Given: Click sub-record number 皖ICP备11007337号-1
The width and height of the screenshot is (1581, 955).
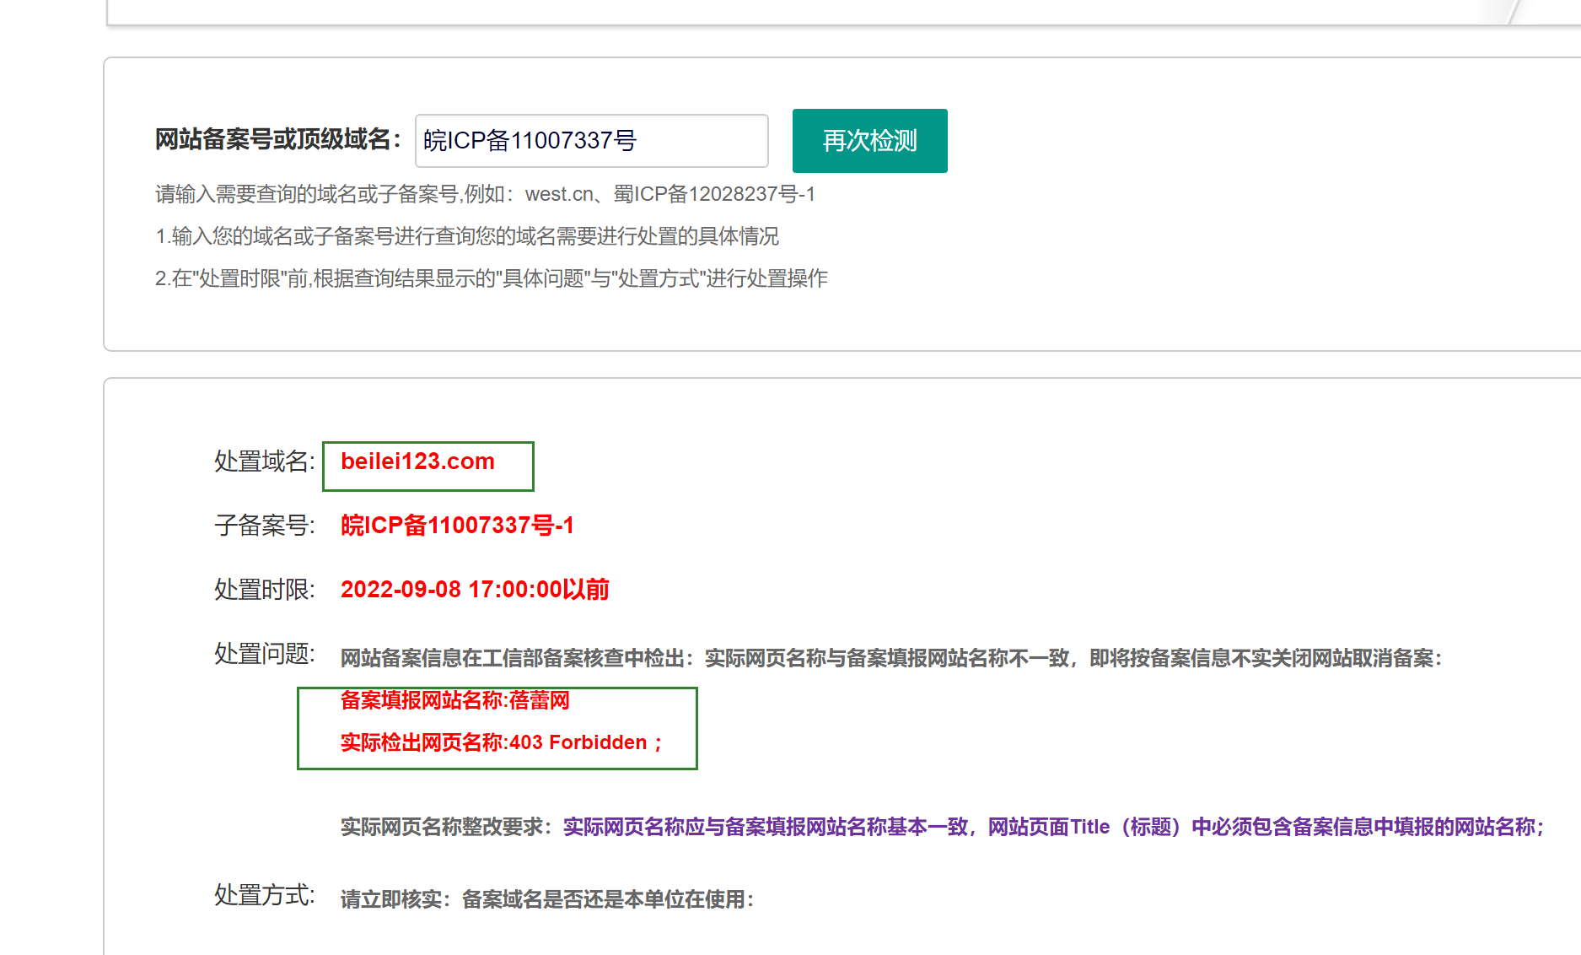Looking at the screenshot, I should coord(457,526).
